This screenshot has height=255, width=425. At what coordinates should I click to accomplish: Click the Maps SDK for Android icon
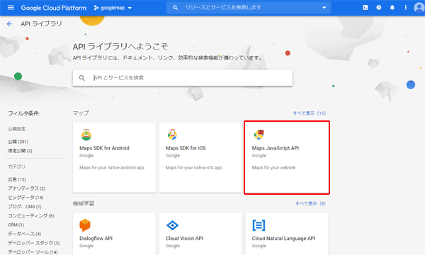coord(86,135)
